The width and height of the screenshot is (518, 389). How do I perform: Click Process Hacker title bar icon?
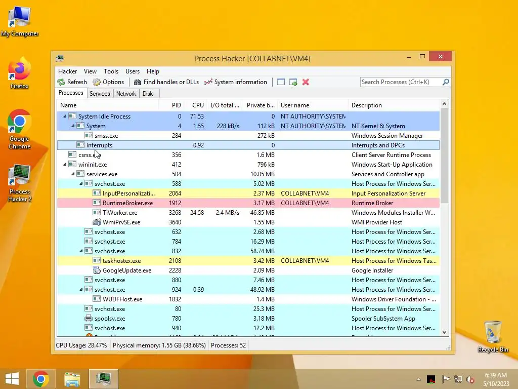60,59
